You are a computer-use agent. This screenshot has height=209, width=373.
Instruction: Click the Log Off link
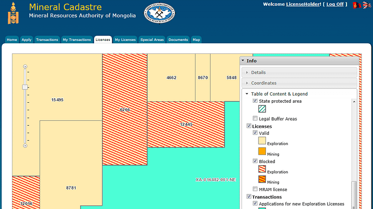tap(335, 4)
